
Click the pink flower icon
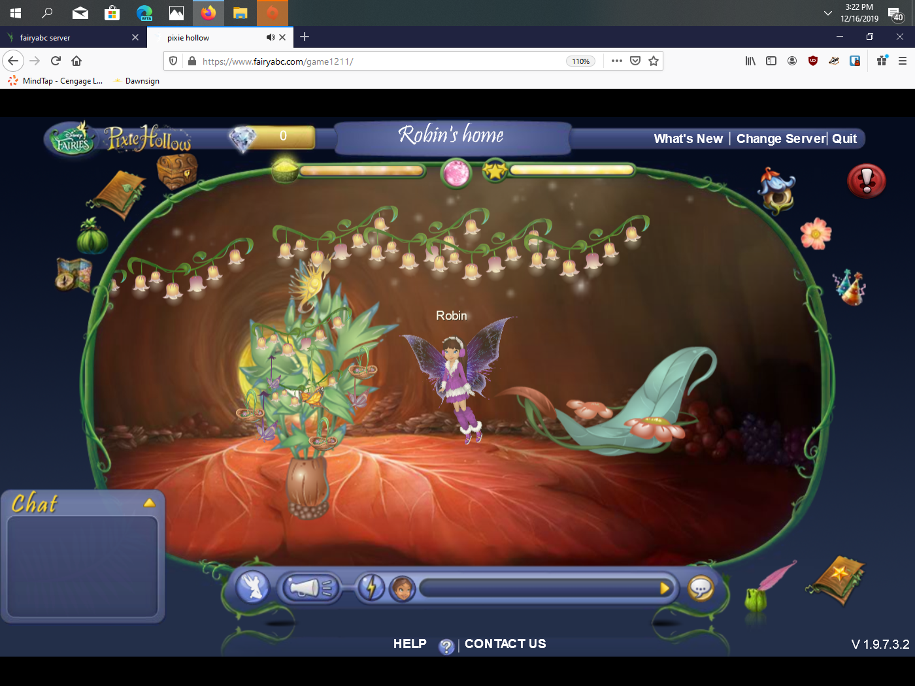[816, 234]
